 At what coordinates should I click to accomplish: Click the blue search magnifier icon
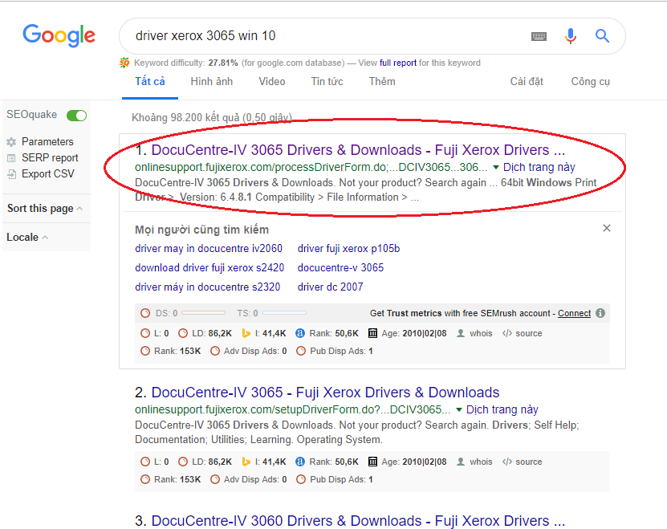point(602,36)
